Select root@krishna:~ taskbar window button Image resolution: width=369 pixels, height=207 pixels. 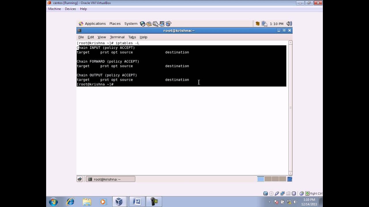(111, 179)
